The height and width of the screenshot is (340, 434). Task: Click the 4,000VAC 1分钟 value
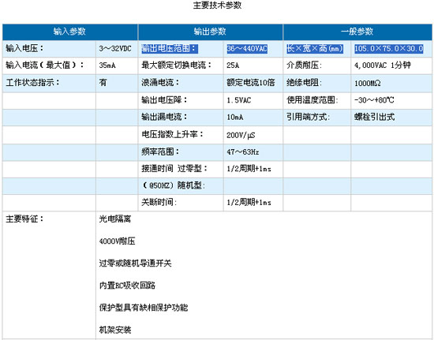382,65
